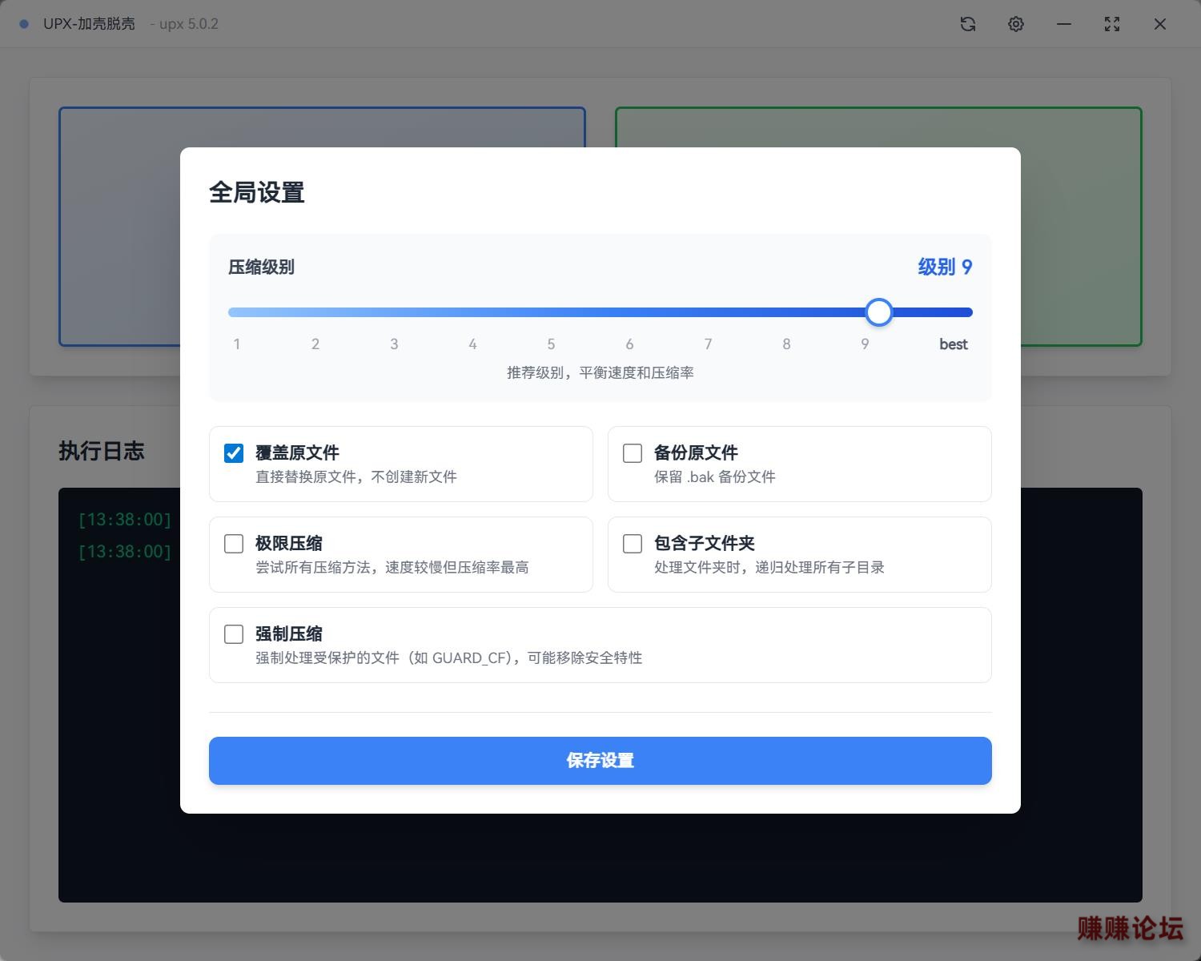Screen dimensions: 1201x961
Task: Click the compression level slider handle
Action: [879, 312]
